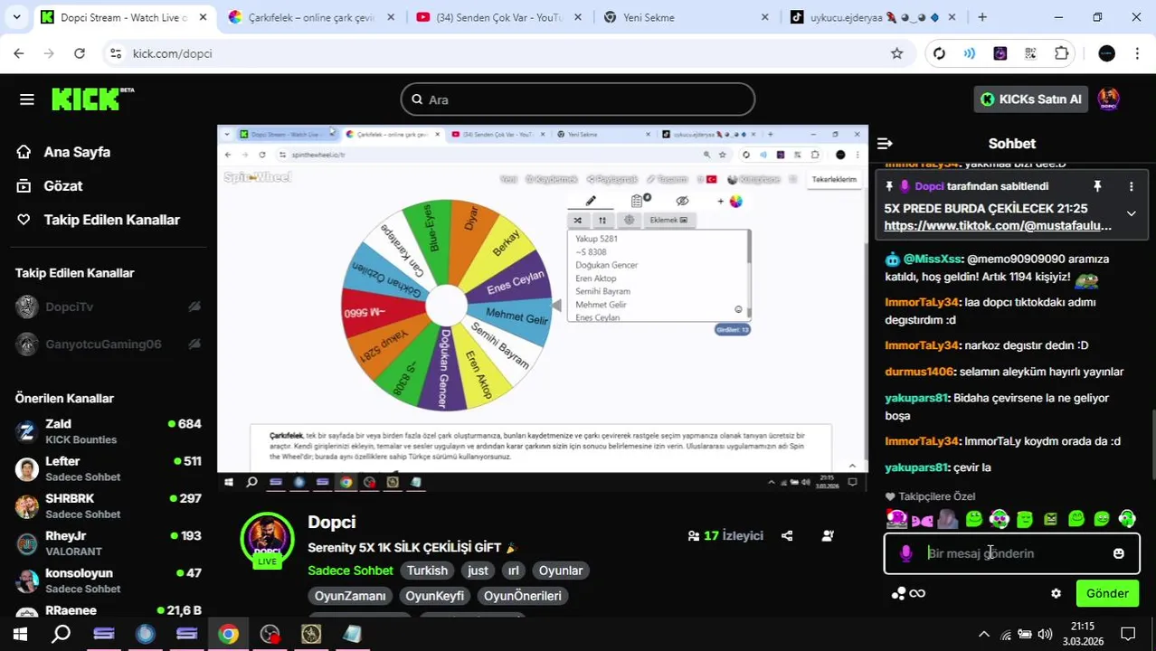
Task: Open a new browser tab
Action: (981, 17)
